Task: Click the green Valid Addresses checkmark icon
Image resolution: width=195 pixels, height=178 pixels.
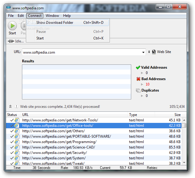Action: pos(138,67)
